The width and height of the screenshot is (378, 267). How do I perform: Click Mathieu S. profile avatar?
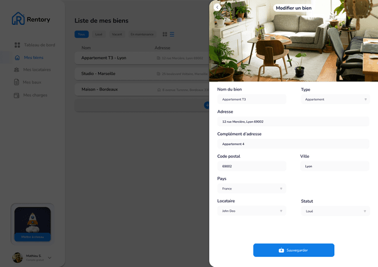(18, 258)
